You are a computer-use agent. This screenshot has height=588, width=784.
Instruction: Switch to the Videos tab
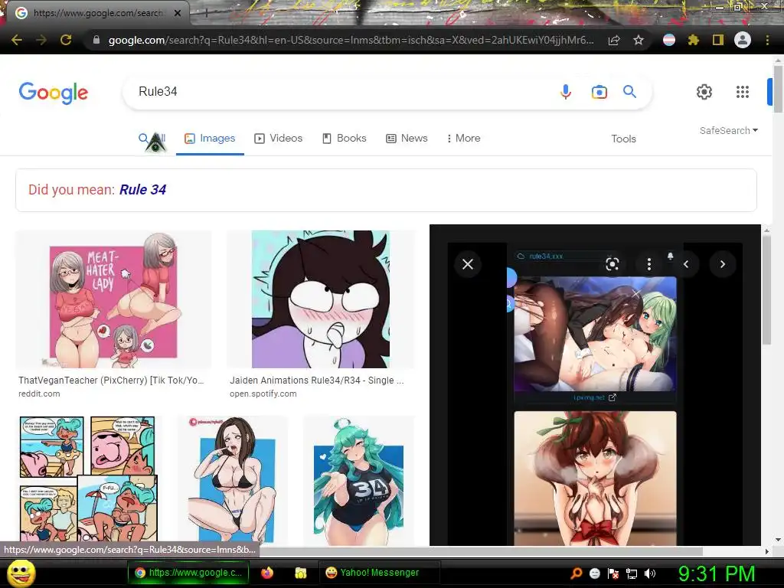click(279, 139)
